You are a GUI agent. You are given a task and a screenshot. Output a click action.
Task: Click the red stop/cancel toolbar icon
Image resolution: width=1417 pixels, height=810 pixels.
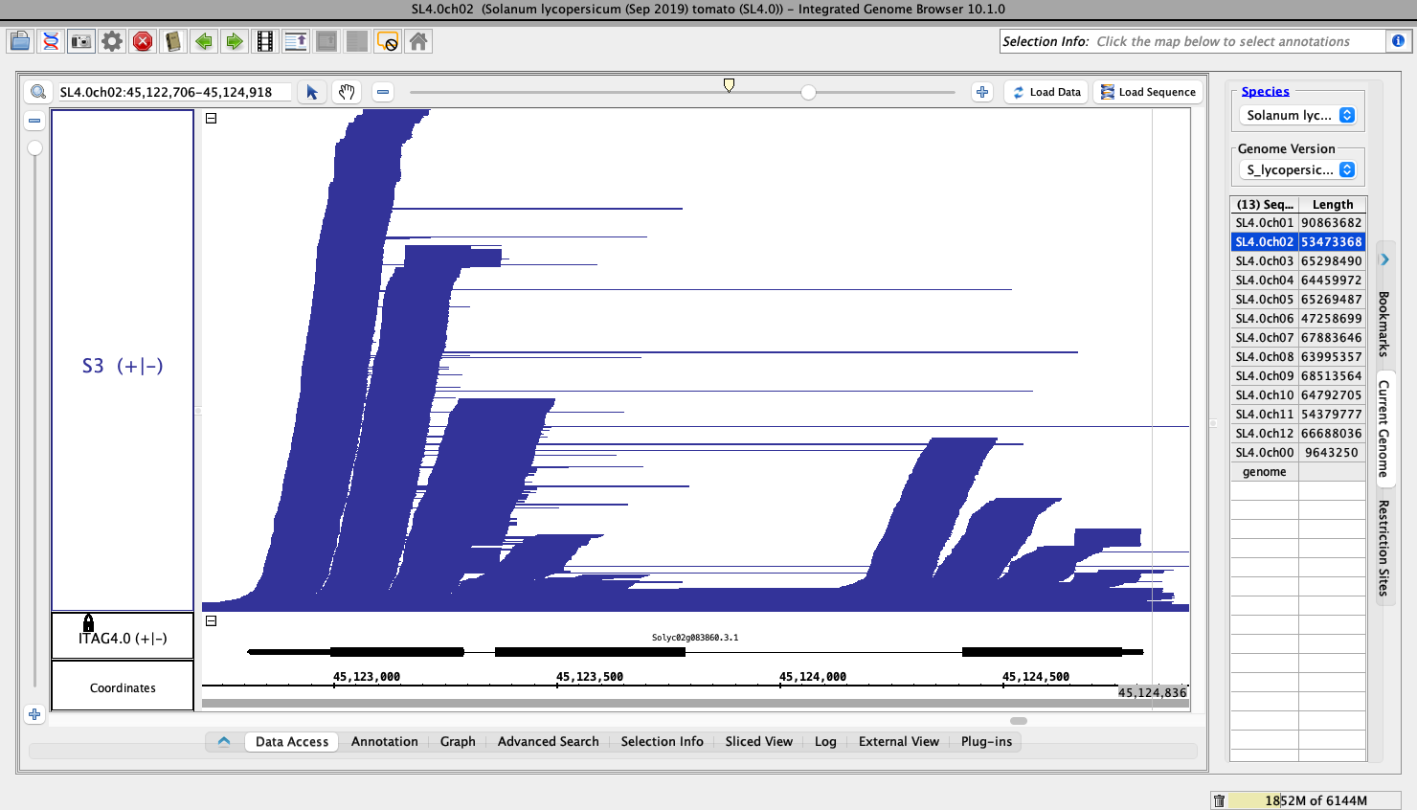(143, 41)
